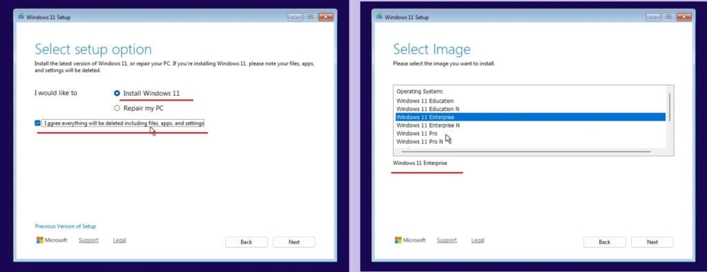Click vertical scrollbar of operating system list

coord(670,107)
